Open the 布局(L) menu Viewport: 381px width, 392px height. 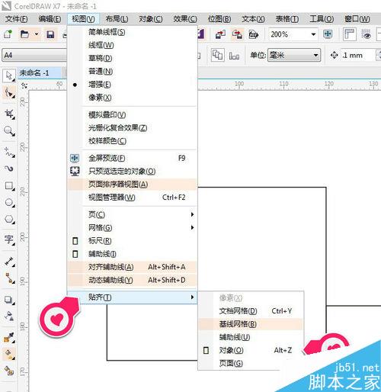tap(117, 19)
